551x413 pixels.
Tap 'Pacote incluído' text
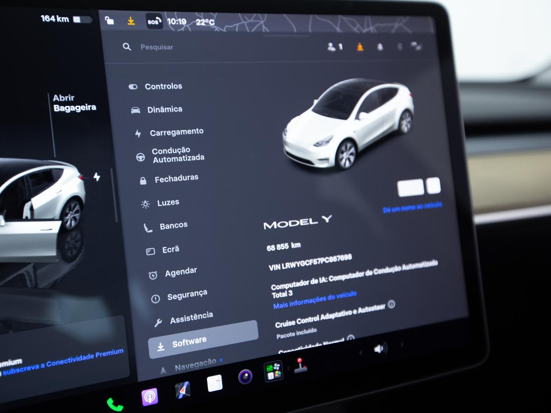point(296,333)
